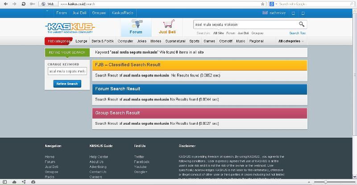Viewport: 357px width, 185px height.
Task: Open the Music category
Action: point(241,41)
